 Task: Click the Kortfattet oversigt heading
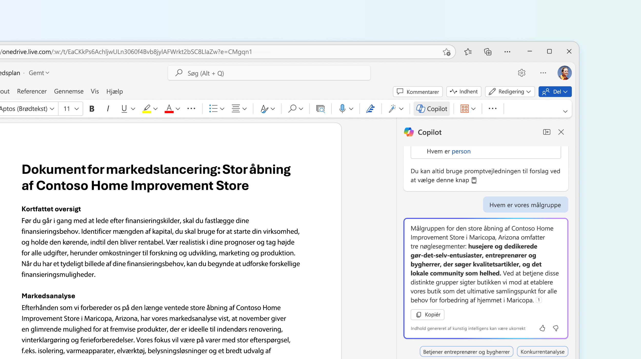(x=51, y=209)
